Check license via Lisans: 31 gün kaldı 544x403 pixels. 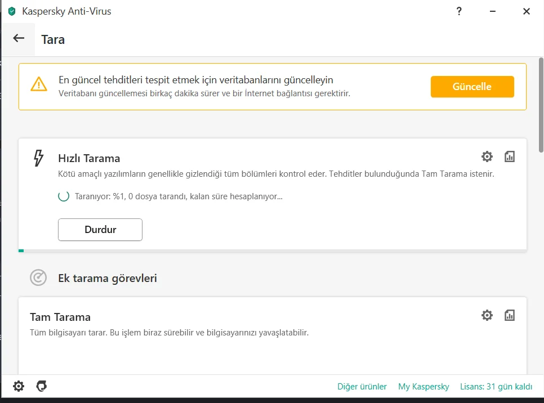(496, 387)
